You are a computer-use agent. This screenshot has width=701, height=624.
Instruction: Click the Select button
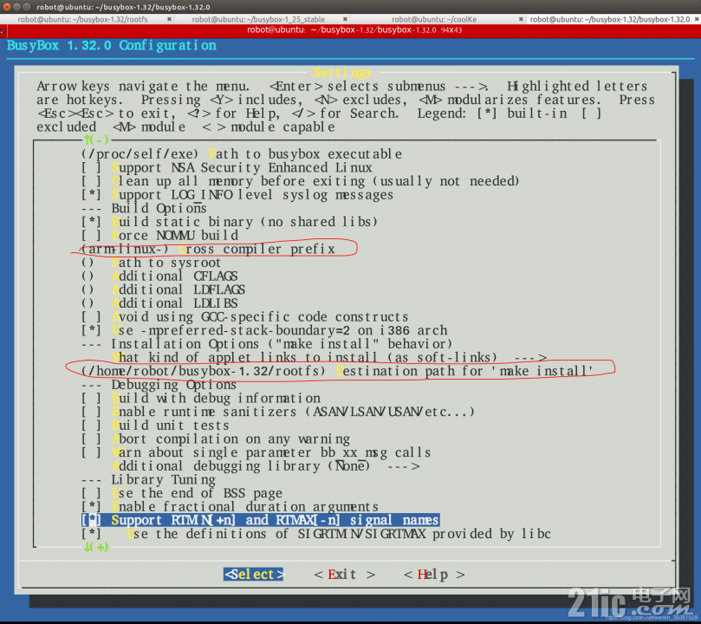click(x=254, y=575)
